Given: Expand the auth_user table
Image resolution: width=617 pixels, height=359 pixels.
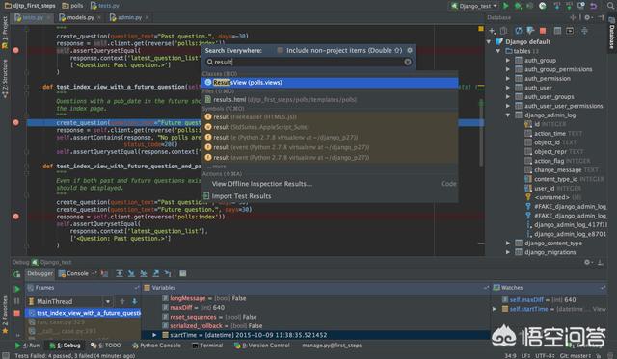Looking at the screenshot, I should (508, 88).
